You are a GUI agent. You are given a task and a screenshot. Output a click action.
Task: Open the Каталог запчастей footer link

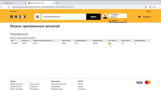click(16, 84)
